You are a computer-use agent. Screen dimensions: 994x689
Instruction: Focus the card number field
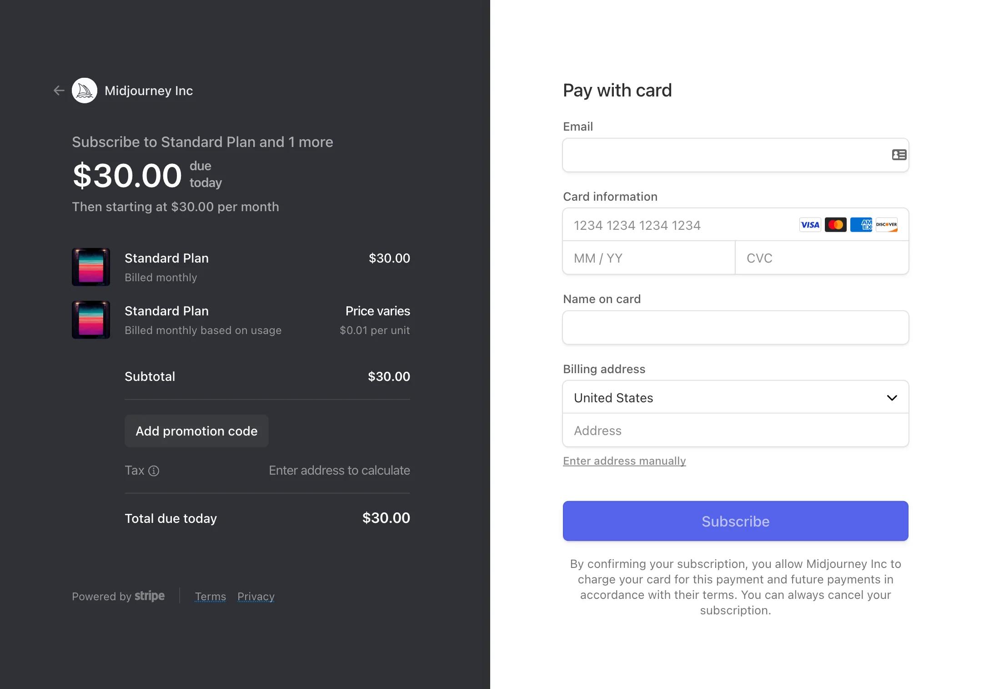[x=678, y=225]
